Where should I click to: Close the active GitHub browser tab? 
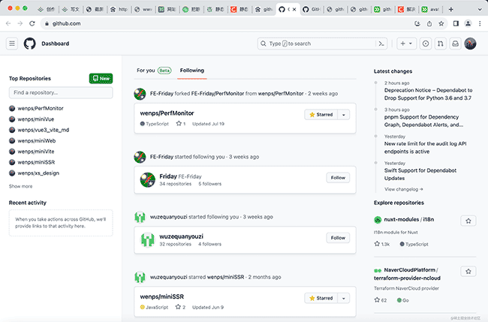tap(294, 9)
